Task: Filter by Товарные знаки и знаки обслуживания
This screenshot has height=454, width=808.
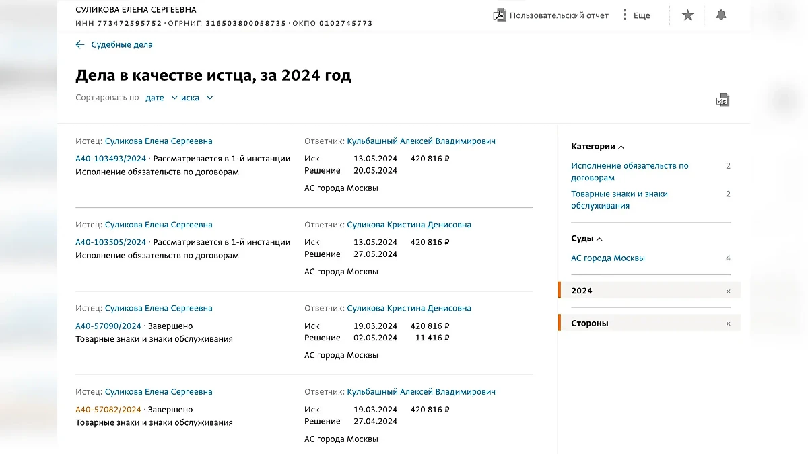Action: coord(619,200)
